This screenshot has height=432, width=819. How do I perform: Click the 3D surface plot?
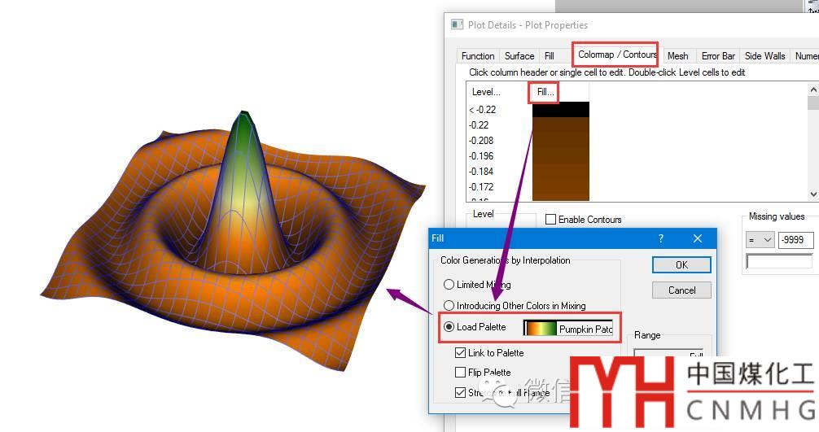234,240
